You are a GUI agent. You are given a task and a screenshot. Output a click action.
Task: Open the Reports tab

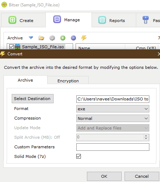click(114, 20)
